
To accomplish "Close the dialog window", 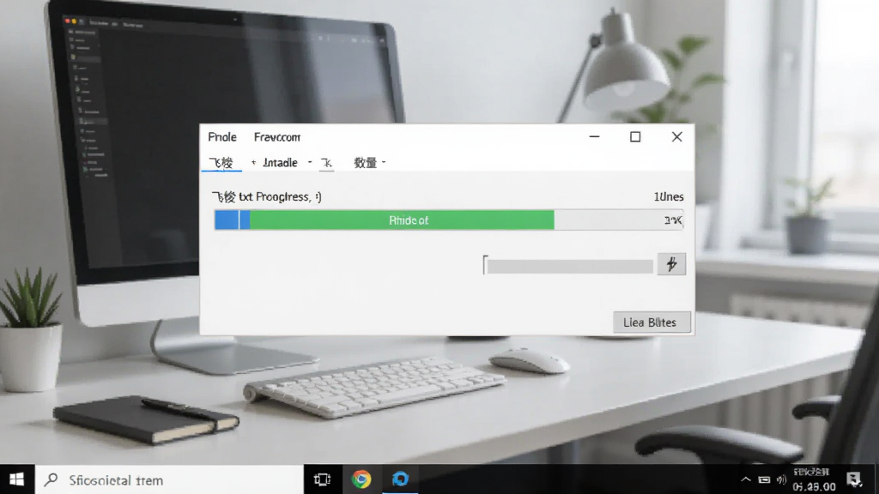I will [676, 136].
